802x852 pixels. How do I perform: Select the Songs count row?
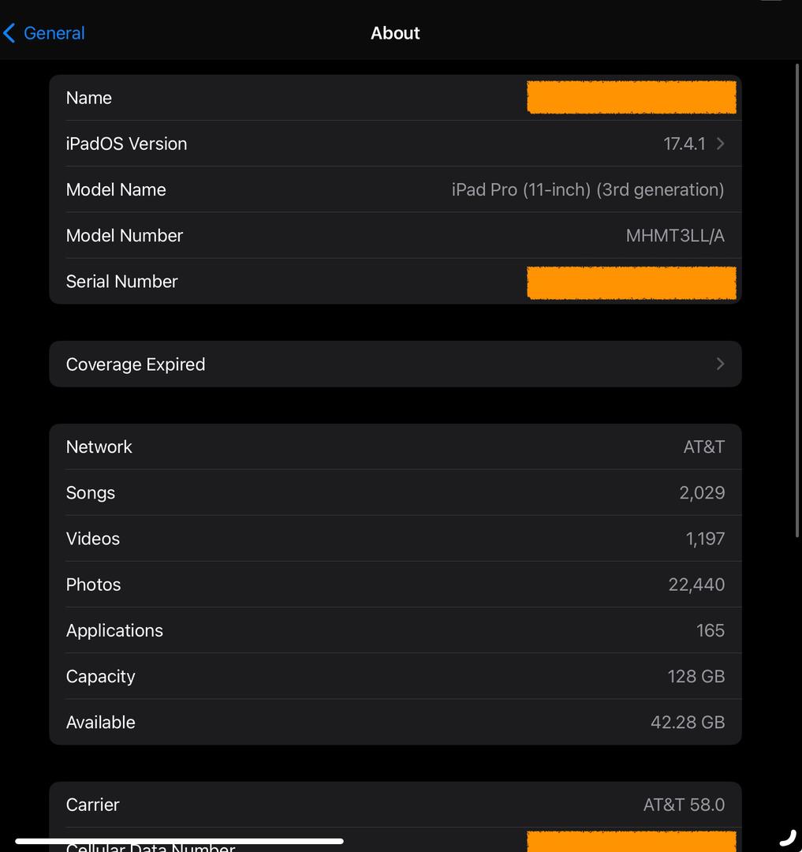coord(394,493)
